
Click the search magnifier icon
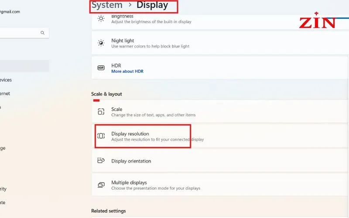point(42,33)
